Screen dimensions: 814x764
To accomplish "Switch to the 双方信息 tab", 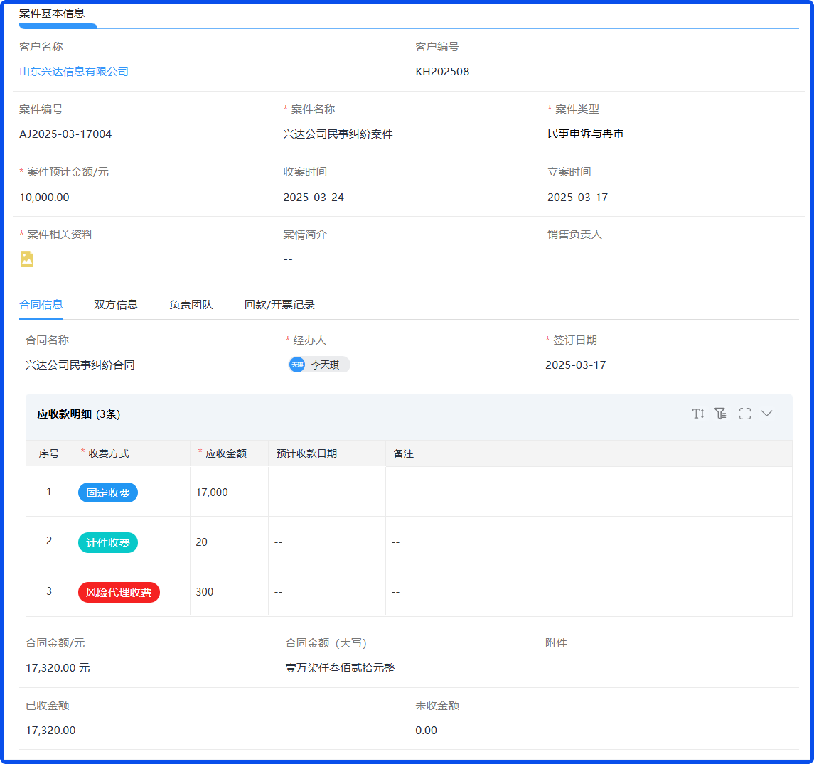I will pos(116,305).
